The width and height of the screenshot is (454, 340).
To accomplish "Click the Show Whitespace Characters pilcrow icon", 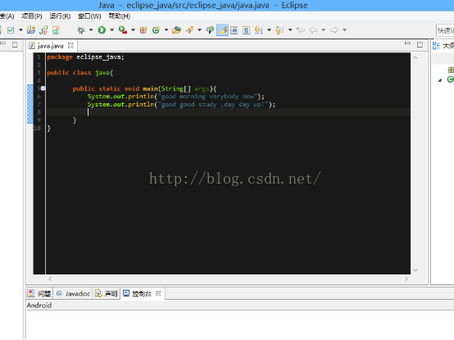I will coord(246,30).
